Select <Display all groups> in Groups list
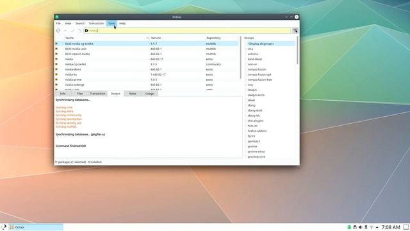Image resolution: width=410 pixels, height=231 pixels. [261, 44]
